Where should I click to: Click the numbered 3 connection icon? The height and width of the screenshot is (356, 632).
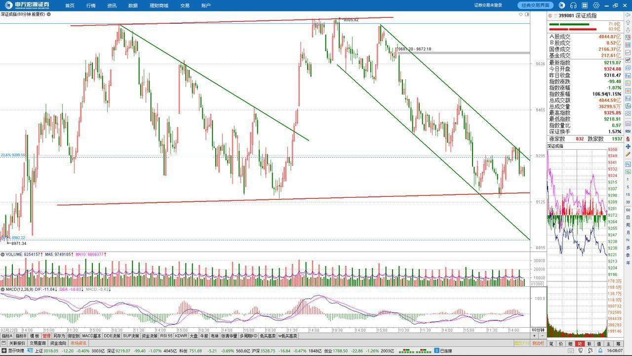click(436, 351)
